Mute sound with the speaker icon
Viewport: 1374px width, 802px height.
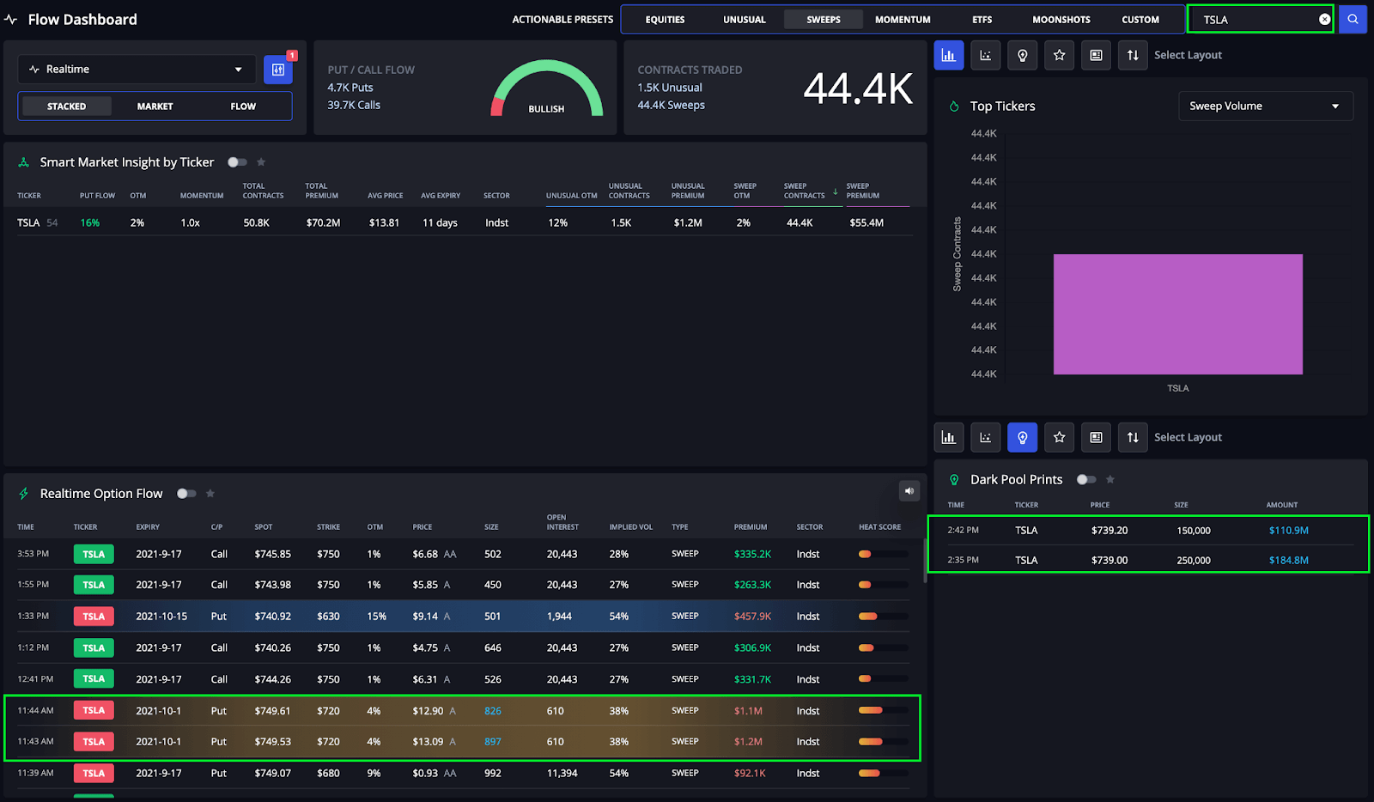[909, 491]
